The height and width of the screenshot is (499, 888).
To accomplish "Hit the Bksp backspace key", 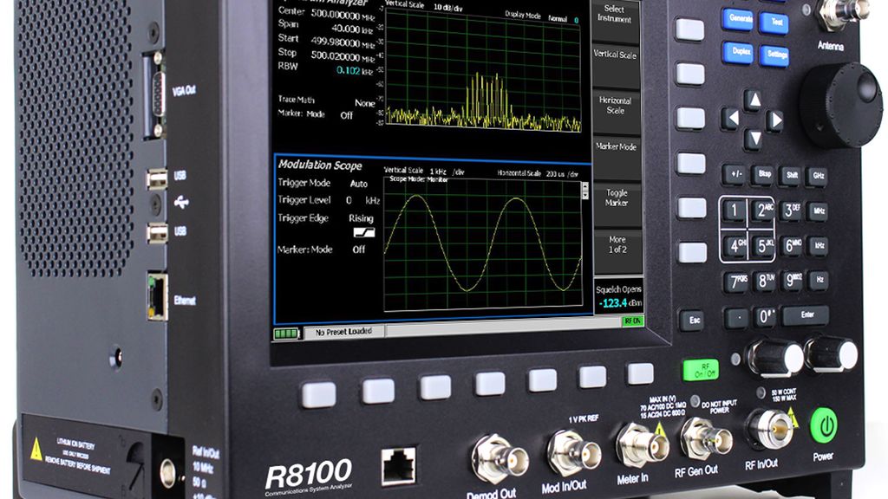I will point(763,175).
